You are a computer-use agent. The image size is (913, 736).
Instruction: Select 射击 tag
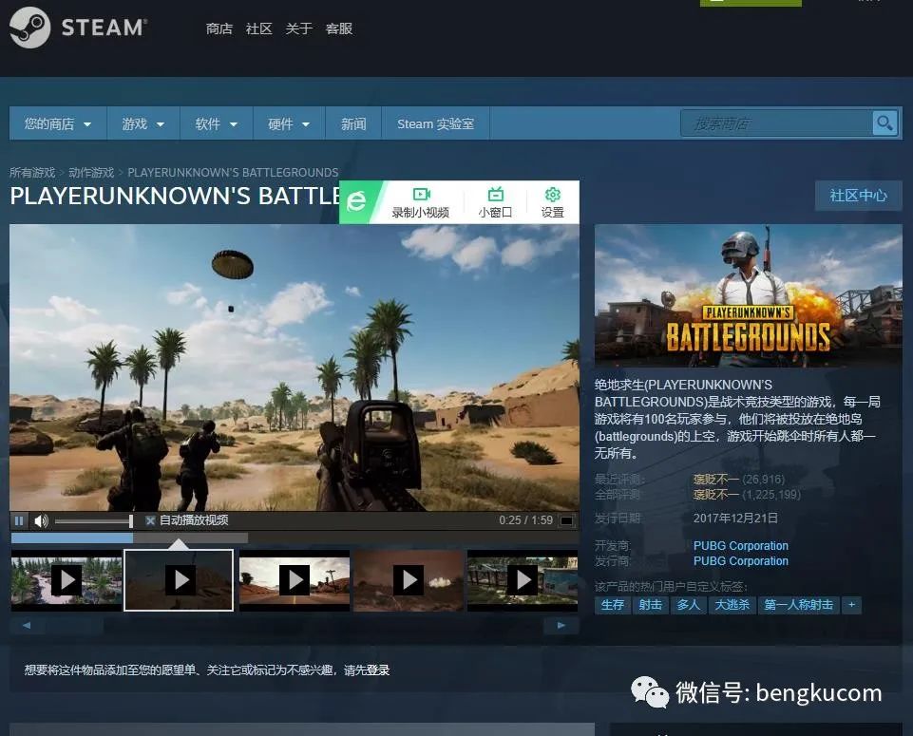[651, 605]
